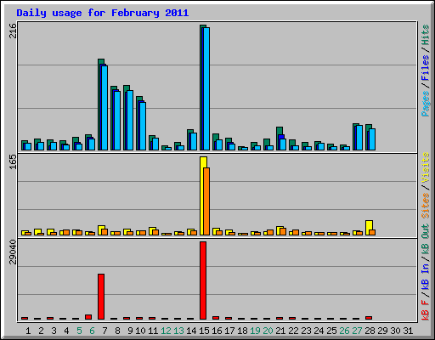The width and height of the screenshot is (435, 340).
Task: Click day label 22 on x-axis
Action: pos(293,331)
